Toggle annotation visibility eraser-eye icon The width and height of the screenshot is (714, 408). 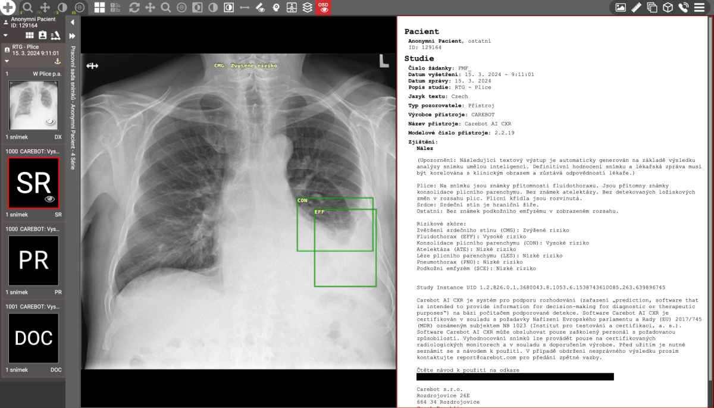pos(260,8)
